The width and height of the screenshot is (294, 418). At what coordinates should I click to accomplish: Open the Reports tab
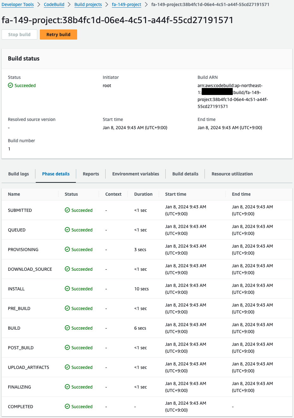[91, 174]
